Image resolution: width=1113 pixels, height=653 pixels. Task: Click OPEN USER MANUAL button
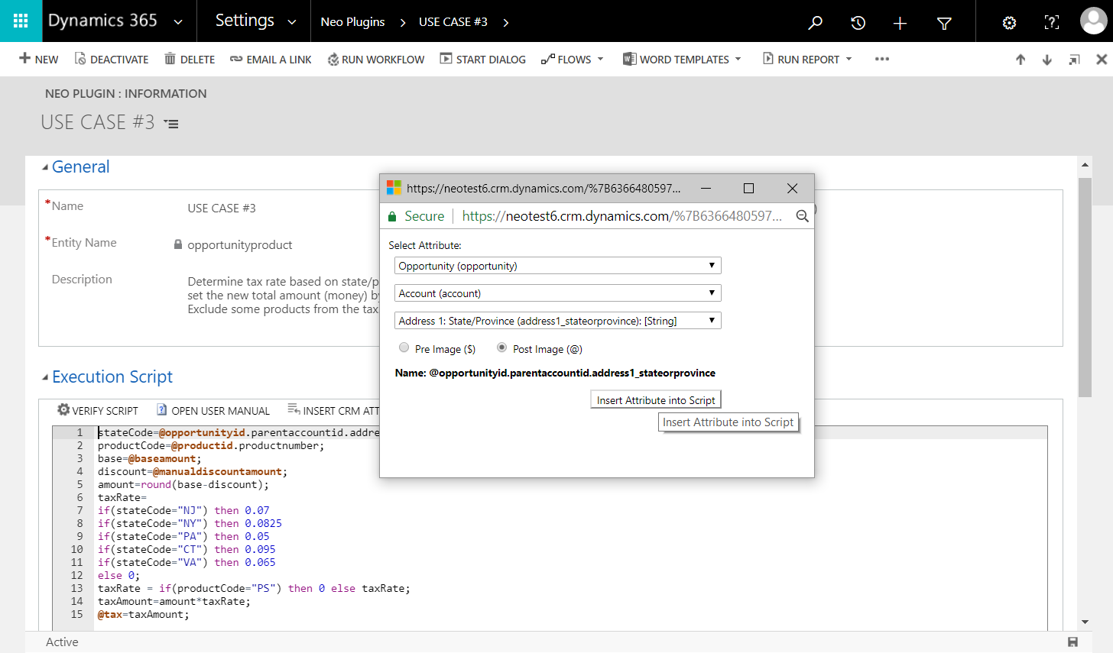tap(213, 410)
